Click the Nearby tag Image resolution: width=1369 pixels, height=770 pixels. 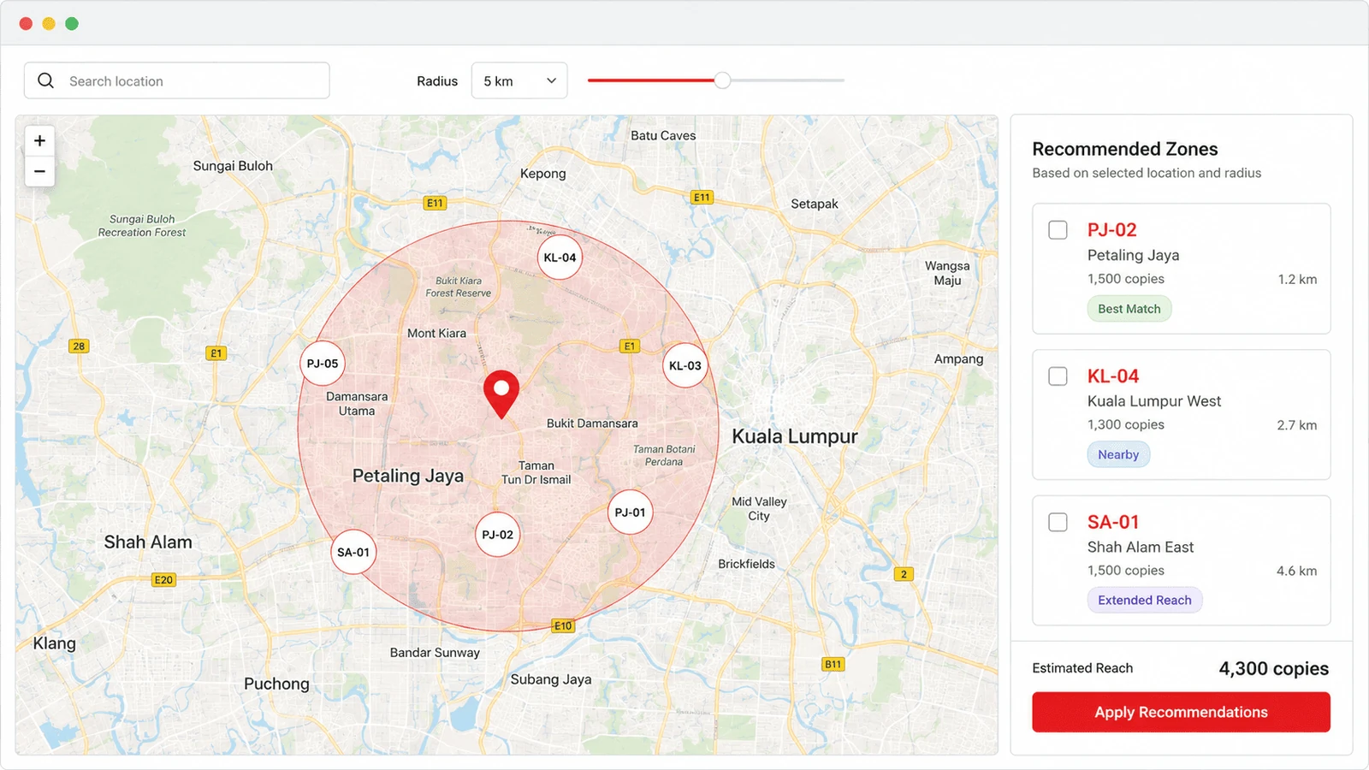coord(1118,454)
